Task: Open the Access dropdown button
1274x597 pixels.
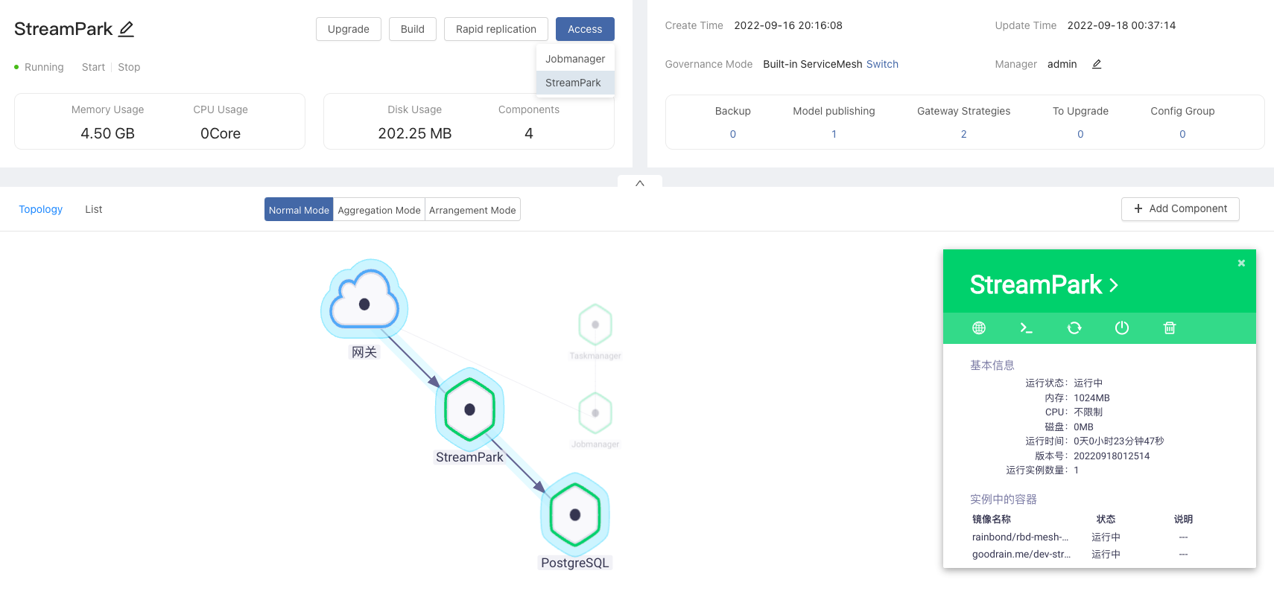Action: tap(584, 29)
